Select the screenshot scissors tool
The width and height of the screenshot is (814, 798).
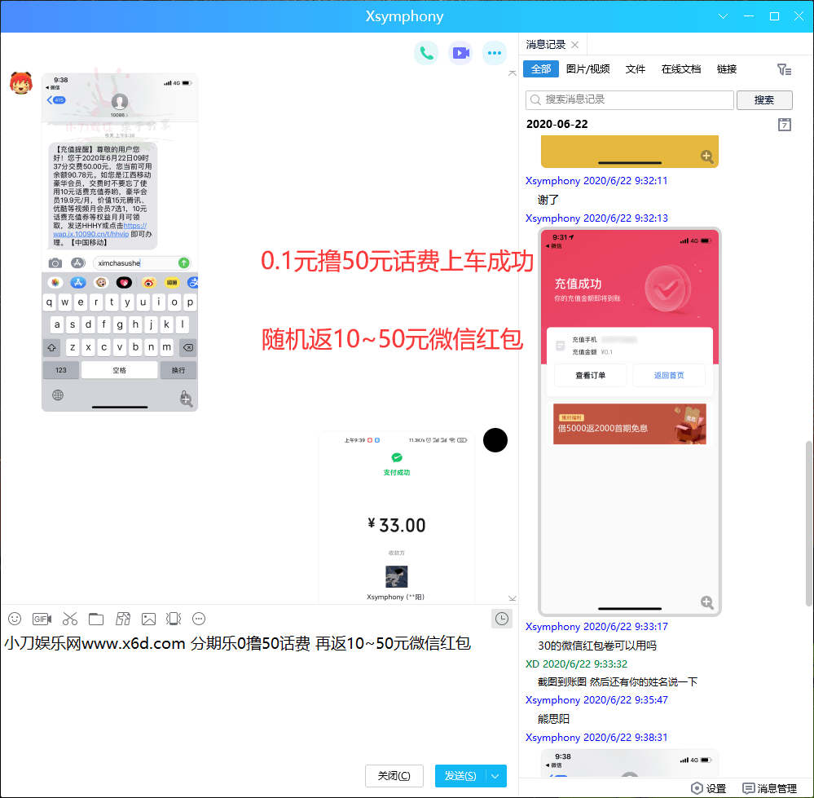(x=69, y=619)
